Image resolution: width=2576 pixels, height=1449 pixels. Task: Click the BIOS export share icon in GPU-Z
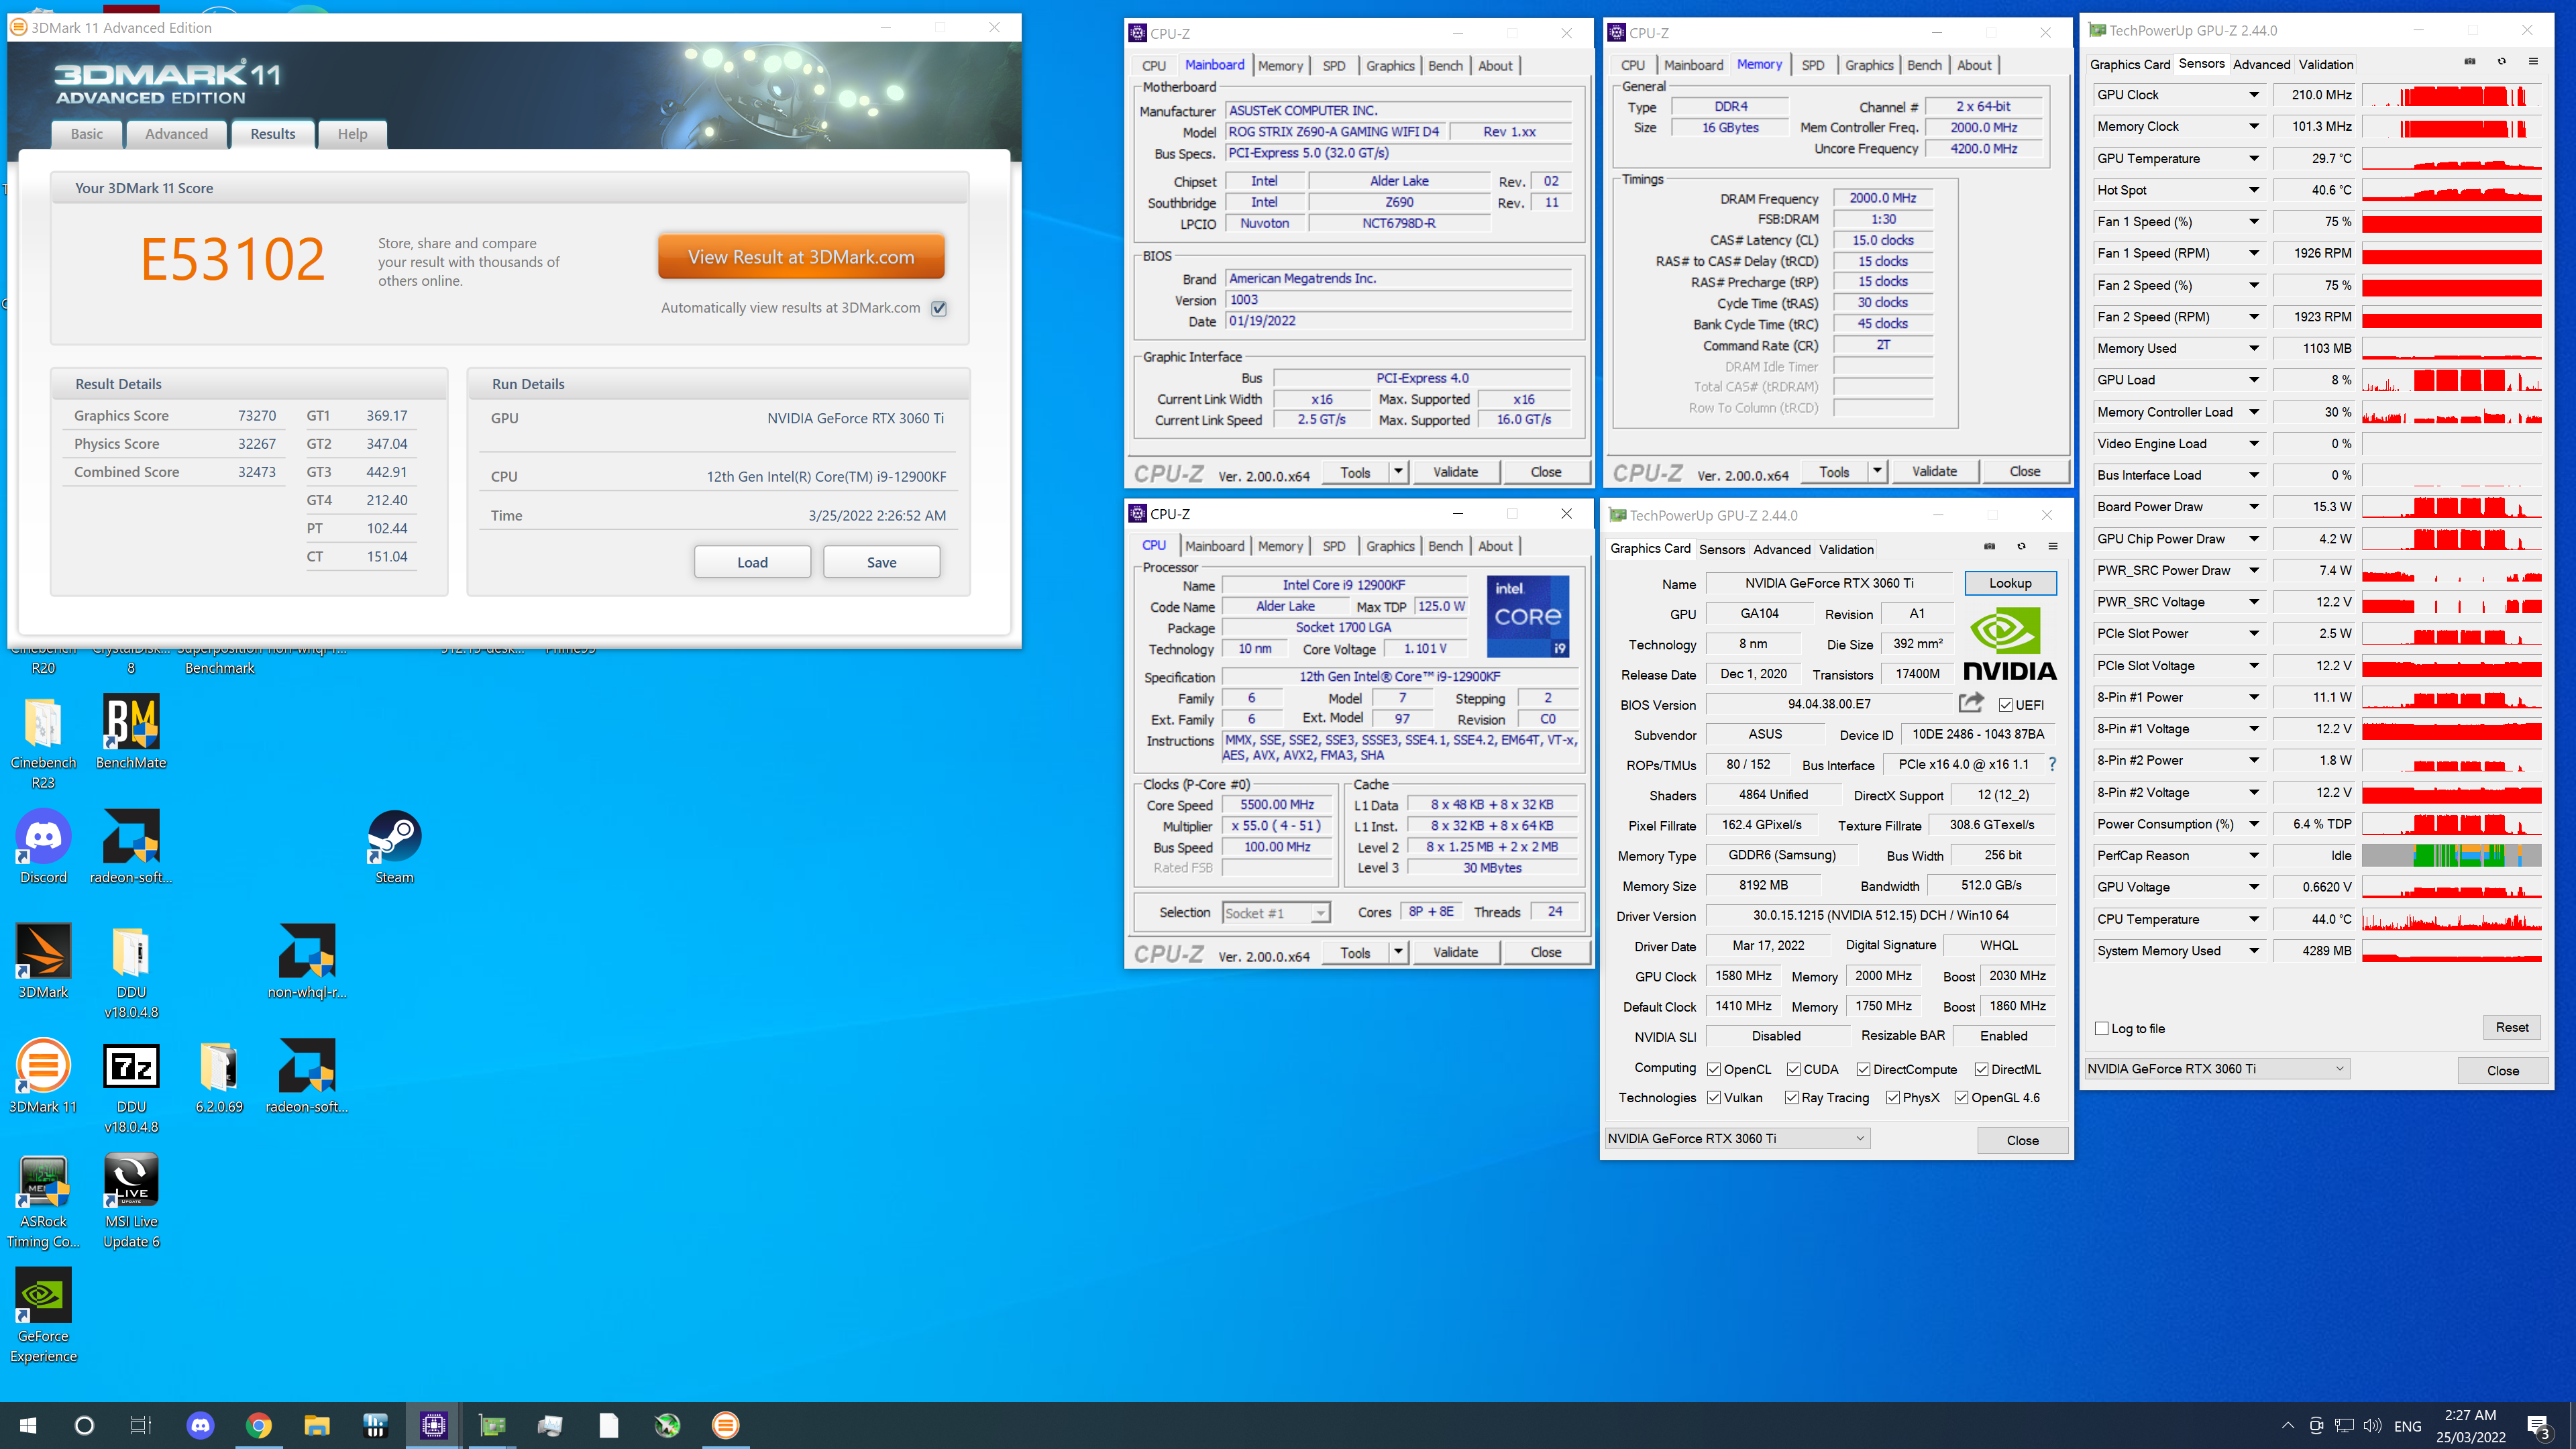tap(1971, 703)
